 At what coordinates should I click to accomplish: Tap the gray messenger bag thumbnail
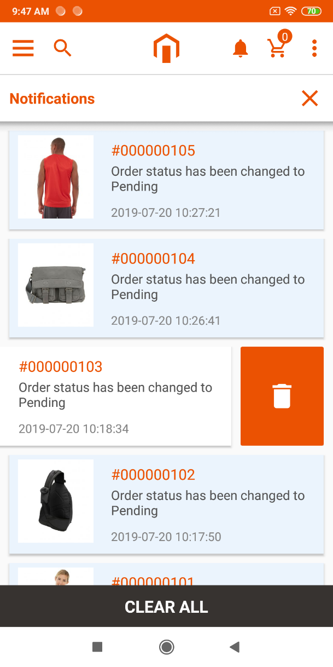(56, 285)
